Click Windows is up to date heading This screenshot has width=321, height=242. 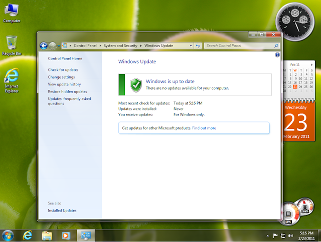pyautogui.click(x=170, y=81)
